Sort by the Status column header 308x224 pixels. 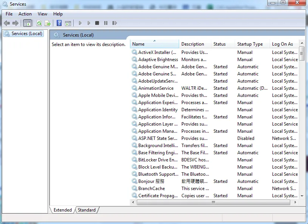tap(223, 44)
